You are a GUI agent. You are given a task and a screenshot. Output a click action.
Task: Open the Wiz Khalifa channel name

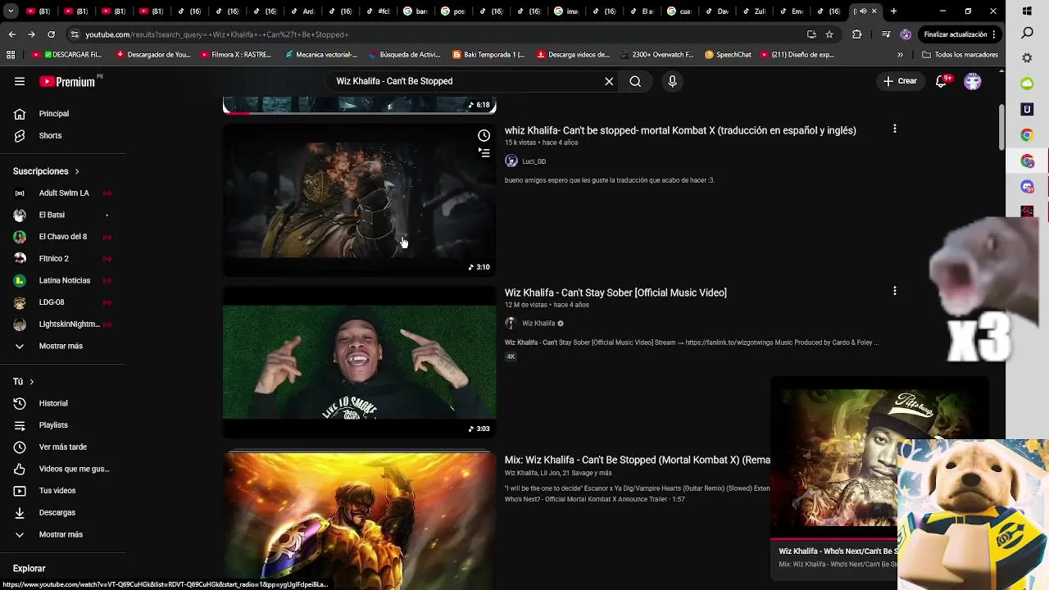[538, 324]
